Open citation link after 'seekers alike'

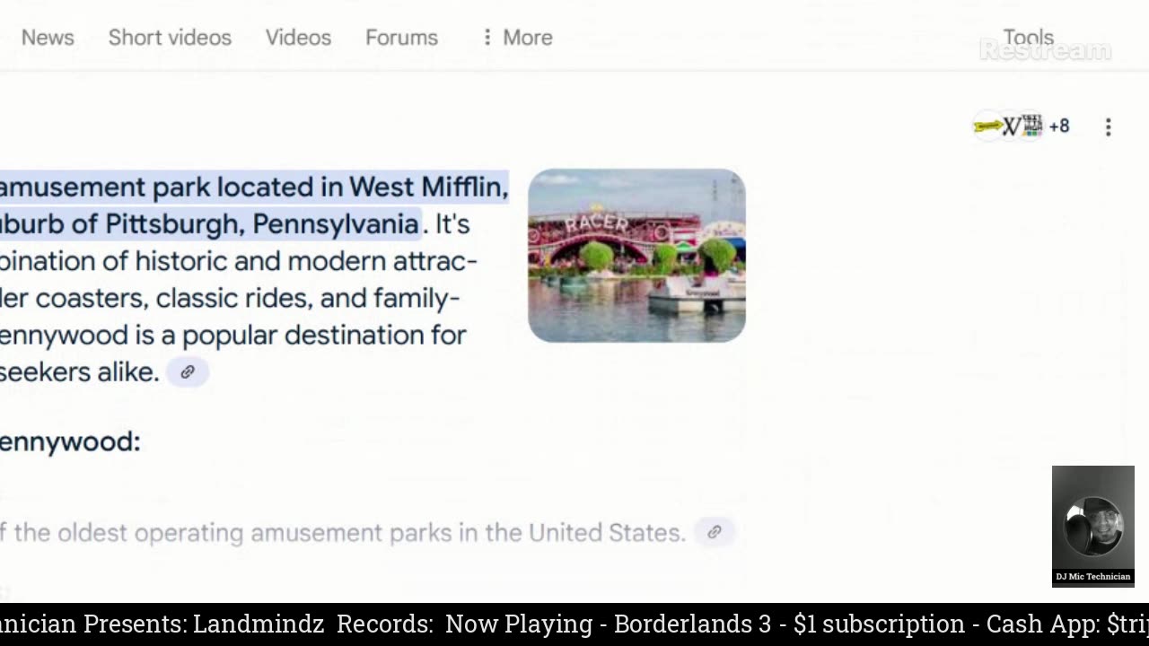click(188, 372)
